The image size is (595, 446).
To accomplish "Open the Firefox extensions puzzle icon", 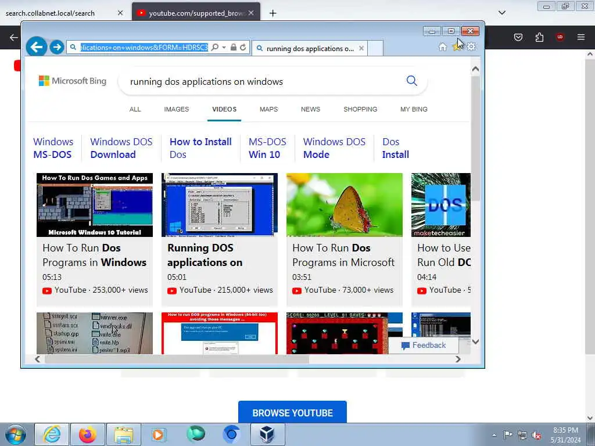I will 539,37.
